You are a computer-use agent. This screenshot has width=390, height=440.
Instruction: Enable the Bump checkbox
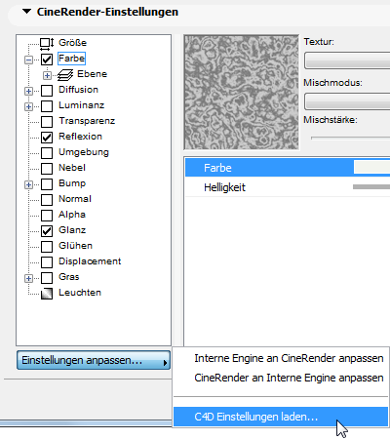click(47, 184)
